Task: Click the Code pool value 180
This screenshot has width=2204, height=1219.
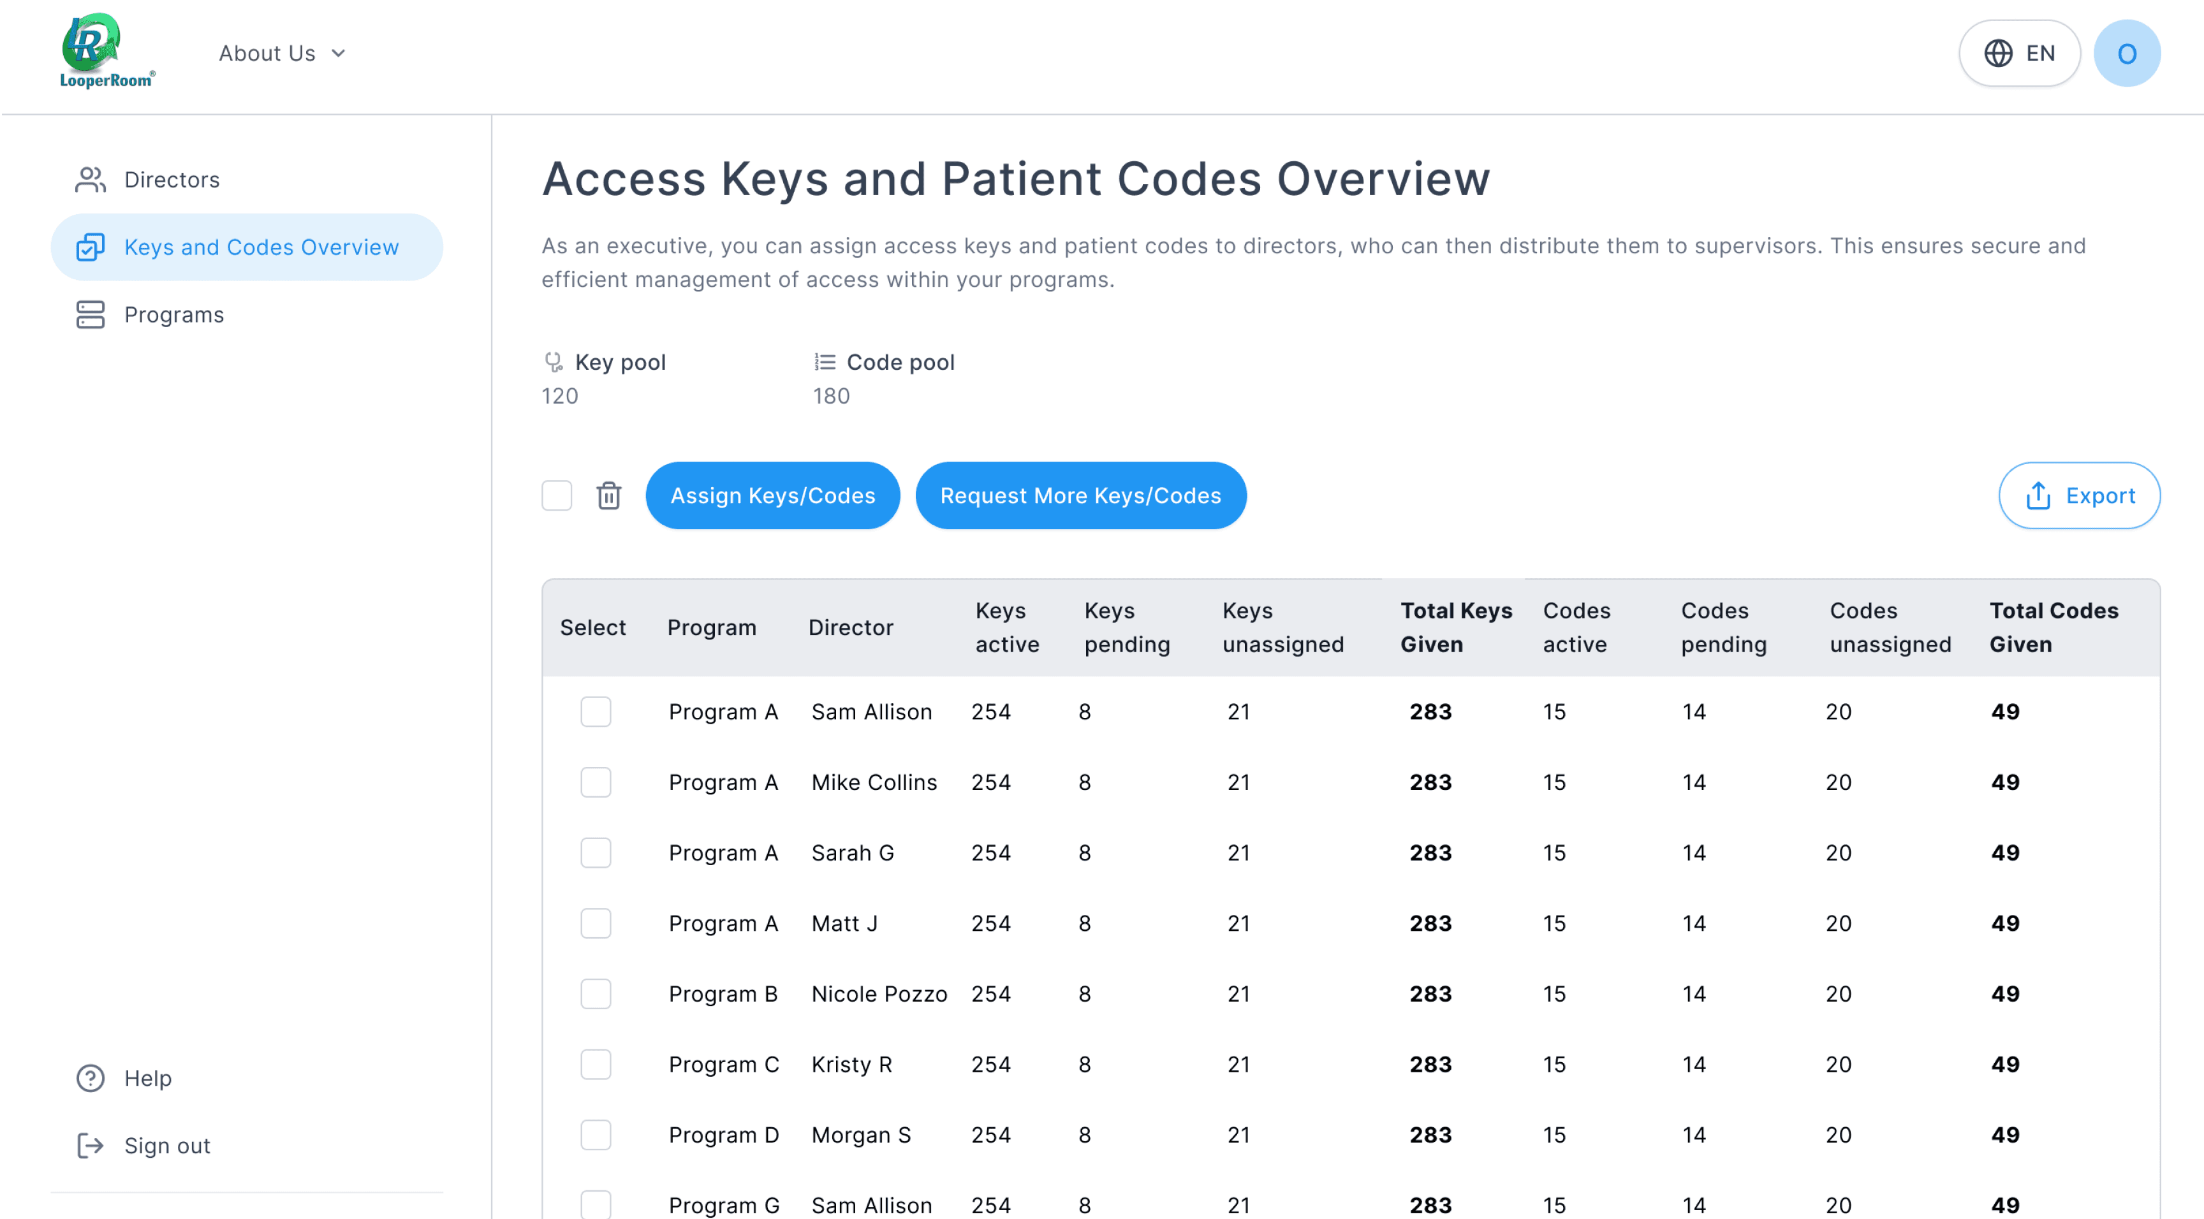Action: point(831,396)
